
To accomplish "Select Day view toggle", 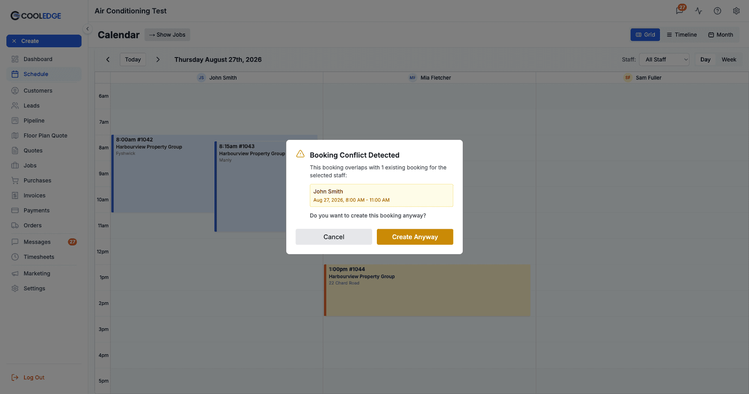I will coord(705,59).
